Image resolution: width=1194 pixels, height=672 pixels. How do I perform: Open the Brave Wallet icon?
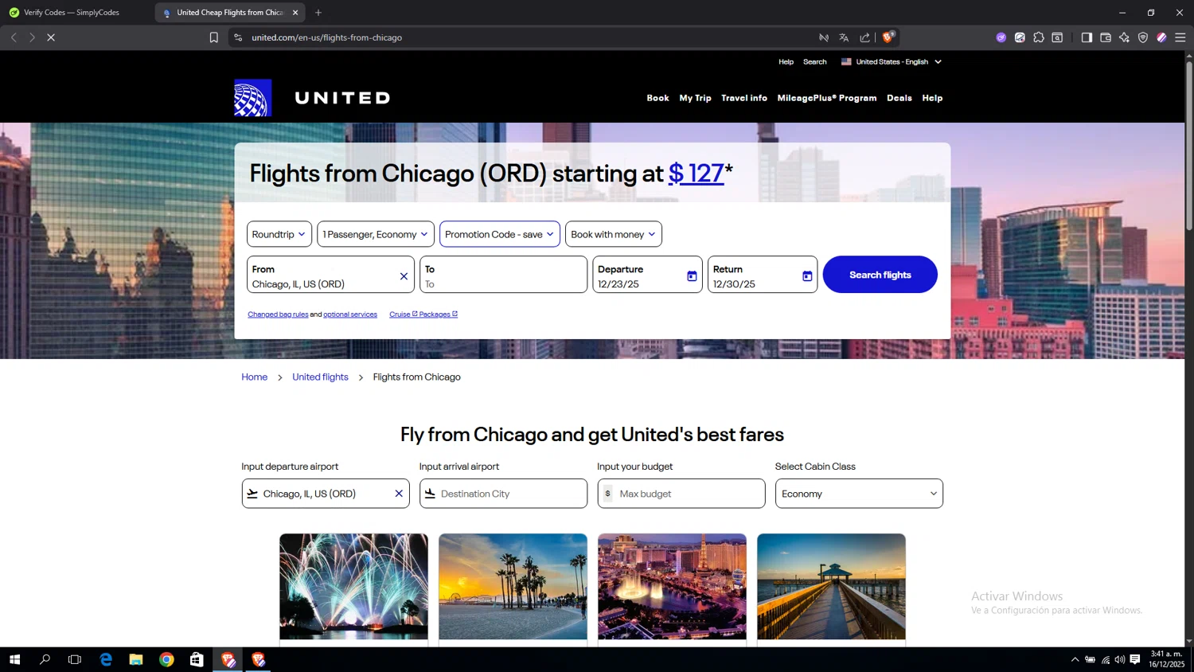[1106, 37]
